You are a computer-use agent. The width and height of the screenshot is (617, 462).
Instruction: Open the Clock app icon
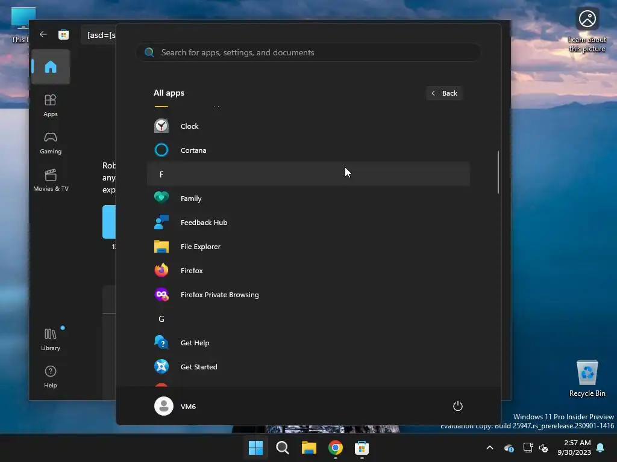tap(161, 126)
